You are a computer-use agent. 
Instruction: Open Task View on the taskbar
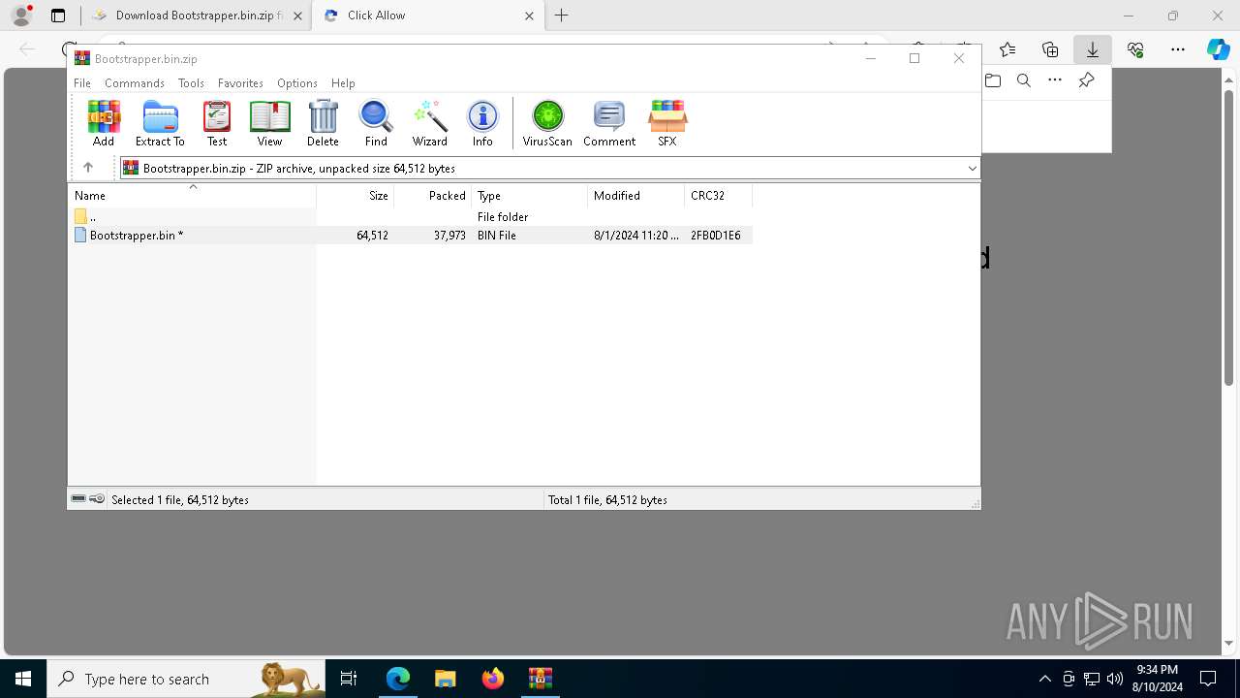click(350, 679)
